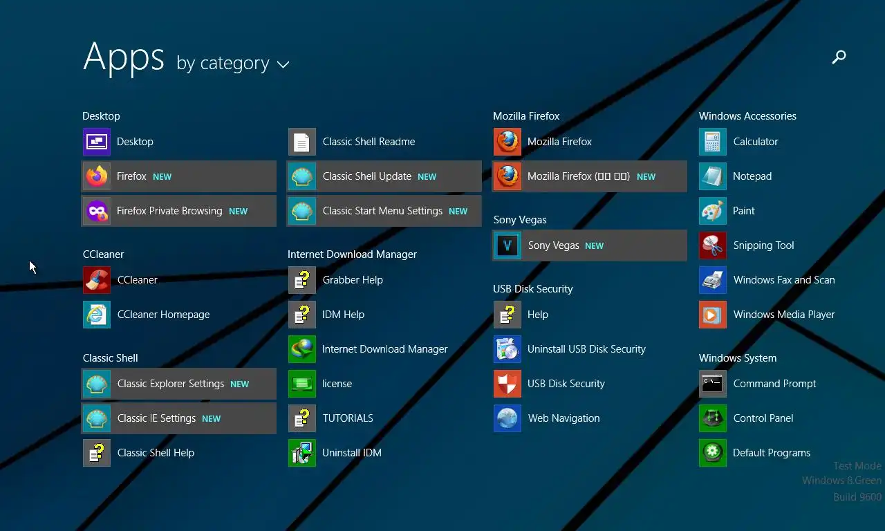The image size is (885, 531).
Task: Select the Mozilla Firefox group header
Action: point(526,116)
